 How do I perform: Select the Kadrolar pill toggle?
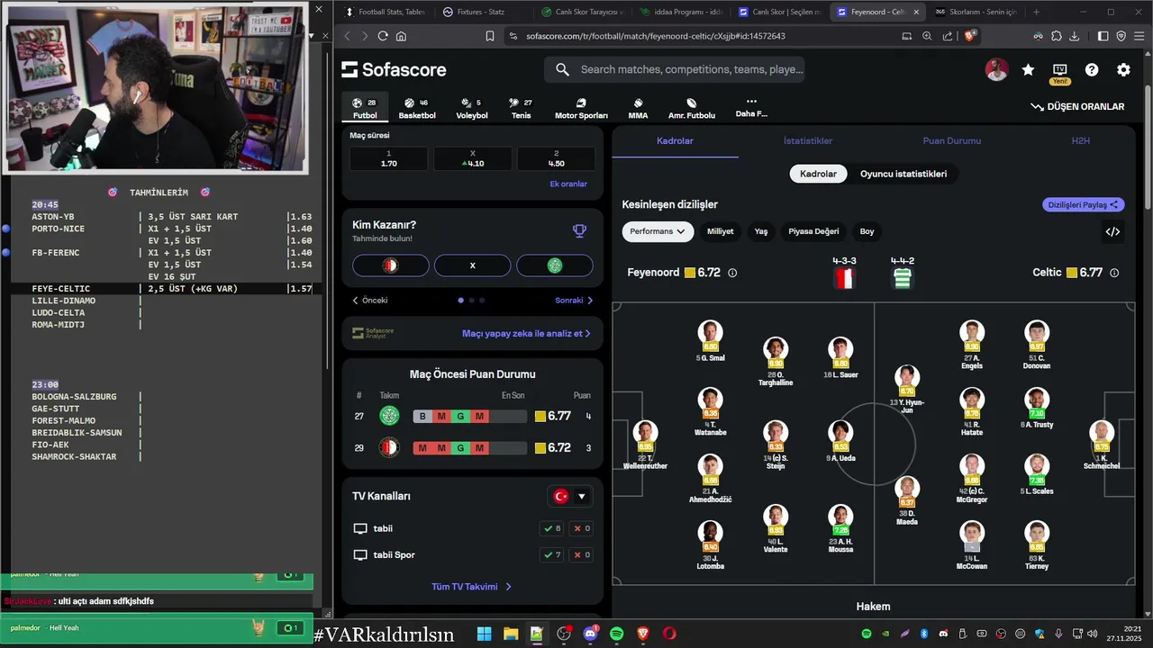point(818,174)
